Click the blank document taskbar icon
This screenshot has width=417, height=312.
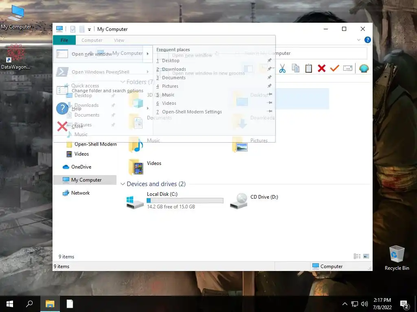[70, 304]
